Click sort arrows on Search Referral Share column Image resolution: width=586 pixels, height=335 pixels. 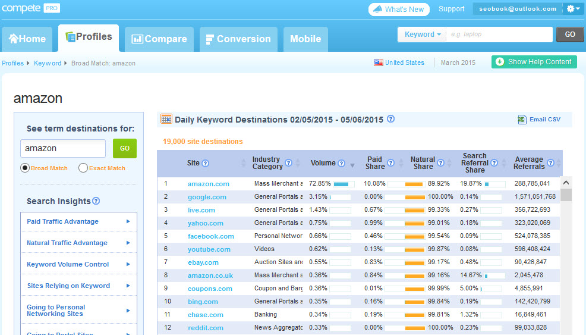point(504,163)
